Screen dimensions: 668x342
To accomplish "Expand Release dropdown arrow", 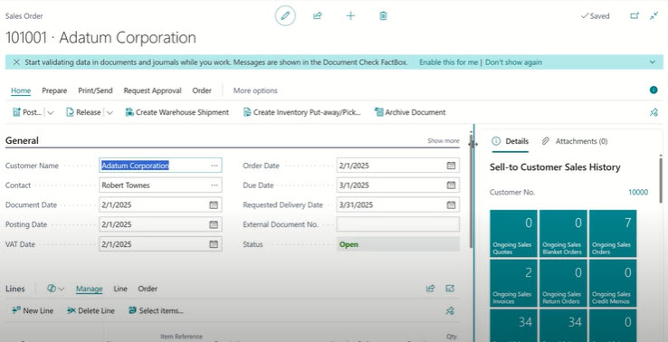I will click(110, 112).
